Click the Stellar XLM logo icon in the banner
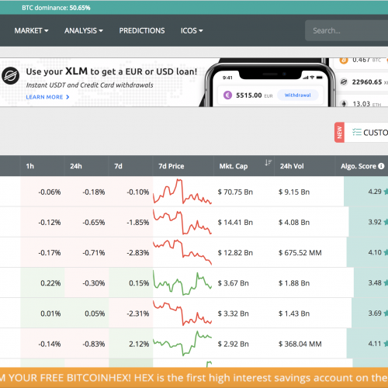Viewport: 388px width, 388px height. pyautogui.click(x=10, y=75)
